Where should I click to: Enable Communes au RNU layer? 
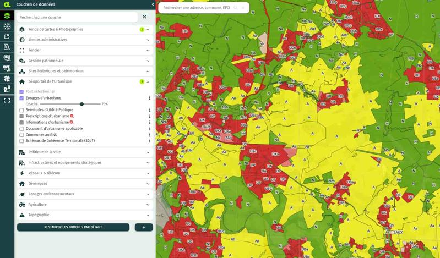21,135
